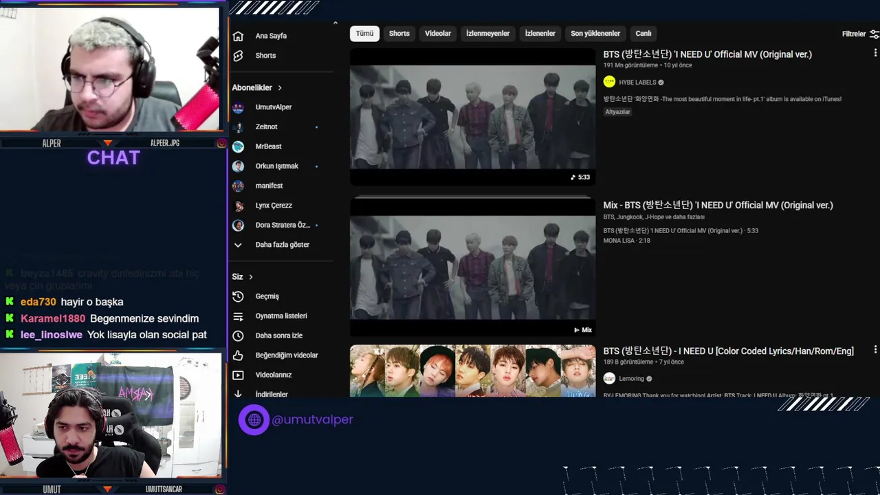Open three-dot menu for Color Coded Lyrics video
Screen dimensions: 880x495
click(x=874, y=350)
